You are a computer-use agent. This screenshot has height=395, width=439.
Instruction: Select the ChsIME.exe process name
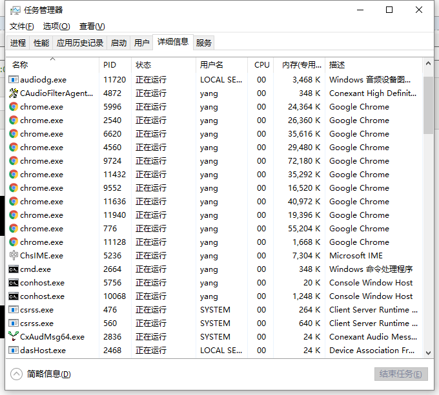pyautogui.click(x=42, y=256)
